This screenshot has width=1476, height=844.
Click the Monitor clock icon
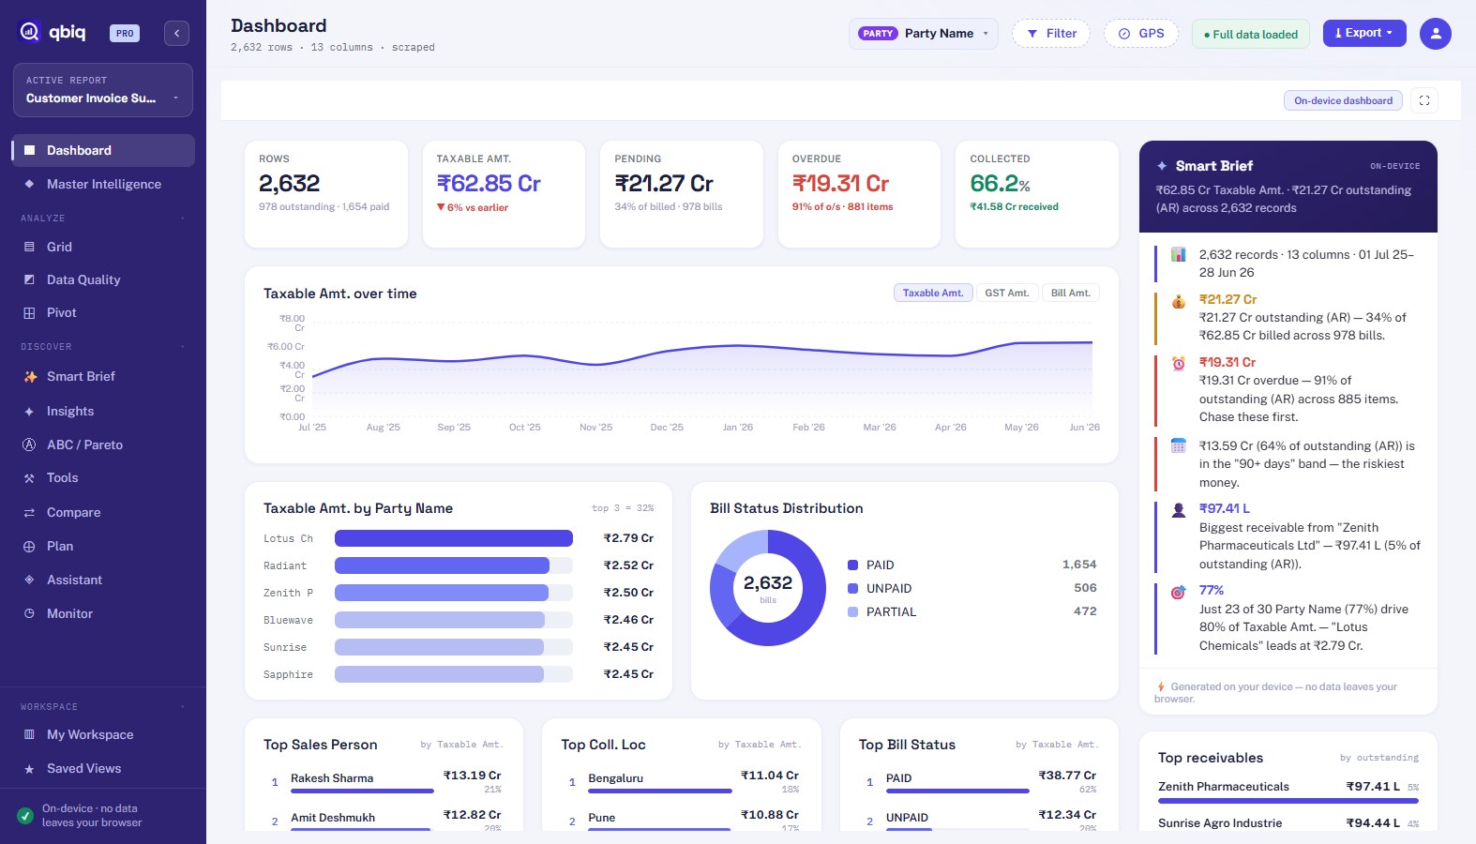click(x=29, y=613)
